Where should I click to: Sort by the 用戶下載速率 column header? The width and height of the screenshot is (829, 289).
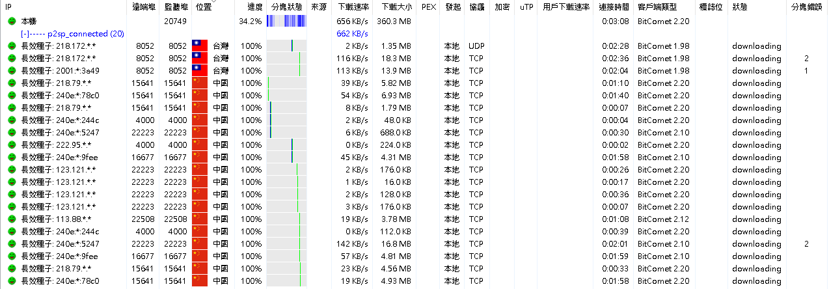click(566, 7)
